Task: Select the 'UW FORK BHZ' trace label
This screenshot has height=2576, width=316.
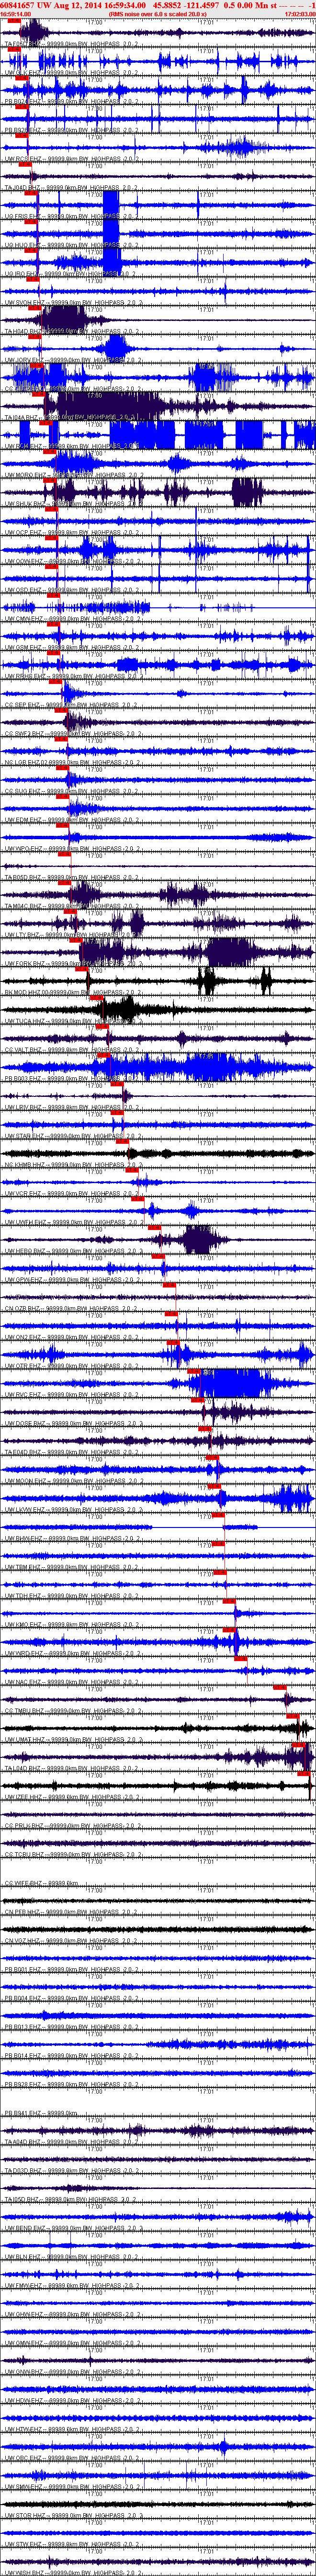Action: (26, 963)
